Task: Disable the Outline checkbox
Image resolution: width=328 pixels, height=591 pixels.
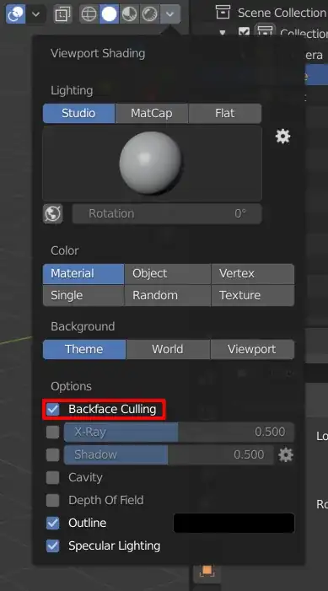Action: click(x=53, y=524)
